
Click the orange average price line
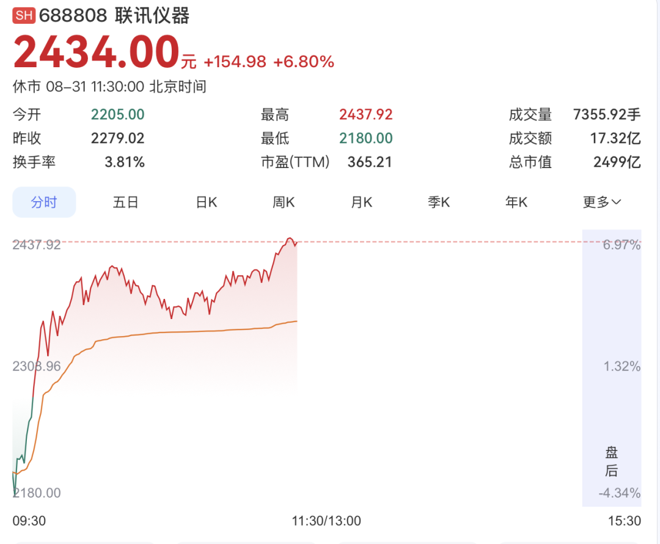(169, 333)
